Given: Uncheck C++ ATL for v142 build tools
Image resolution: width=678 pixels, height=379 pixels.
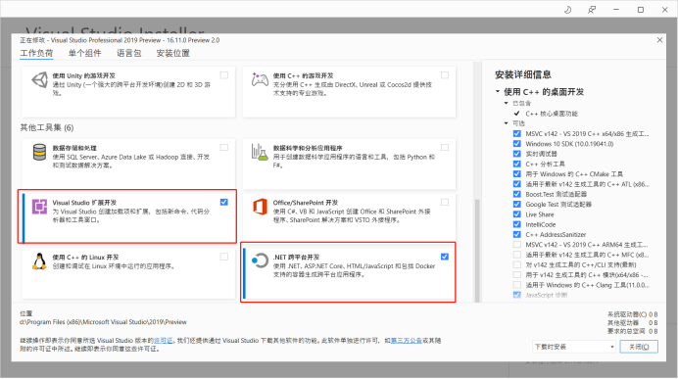Looking at the screenshot, I should point(516,184).
